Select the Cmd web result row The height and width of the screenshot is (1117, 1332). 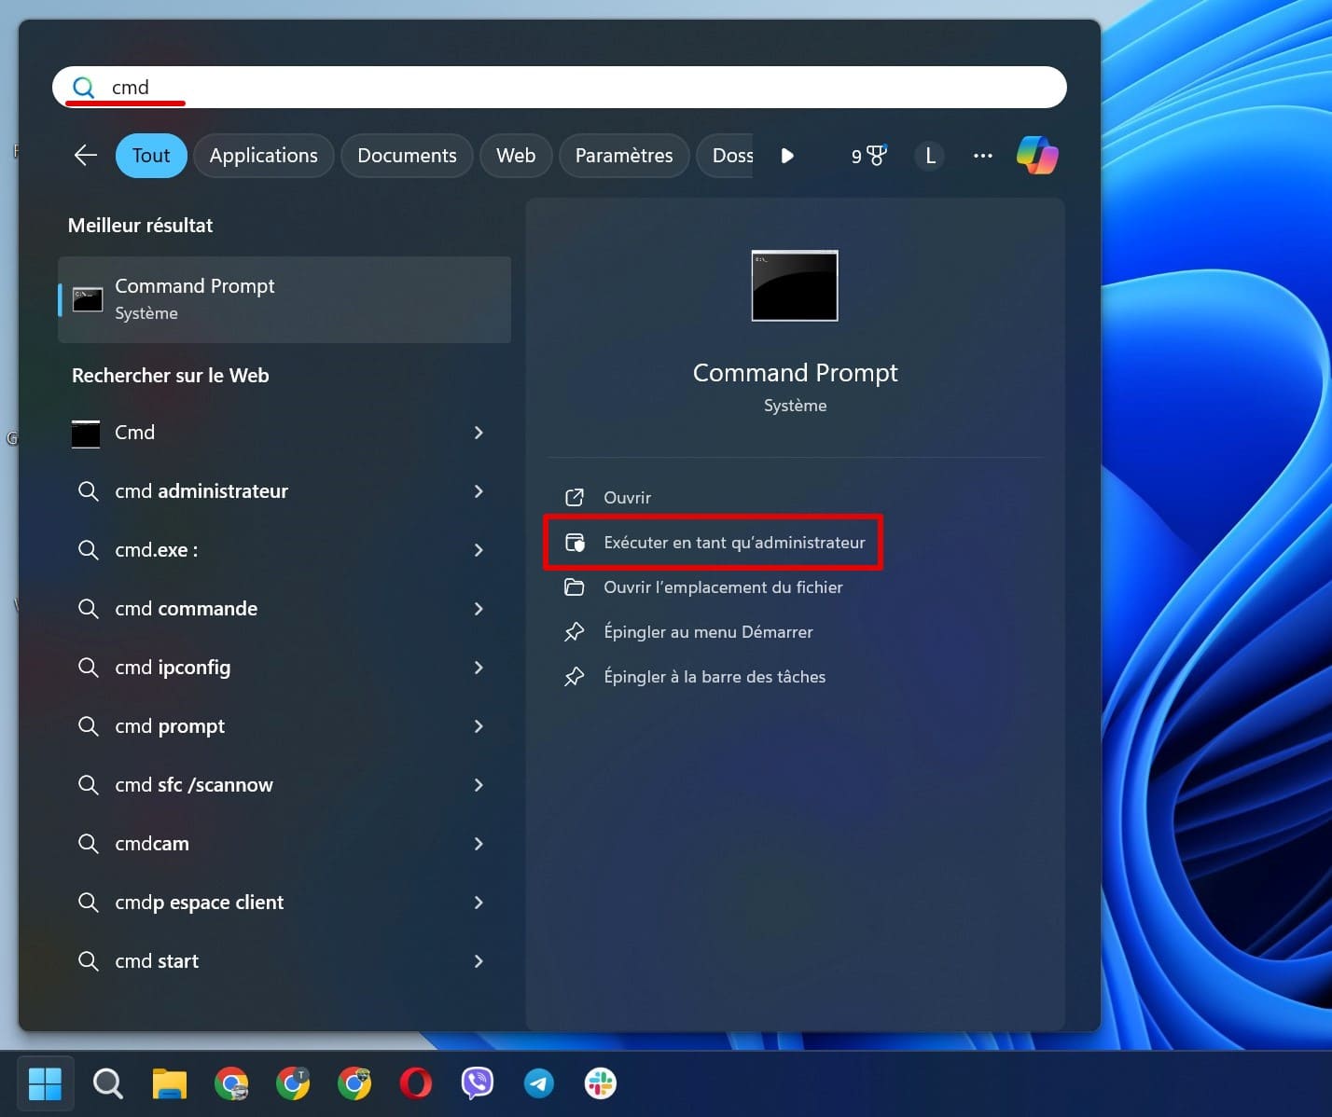[x=284, y=433]
